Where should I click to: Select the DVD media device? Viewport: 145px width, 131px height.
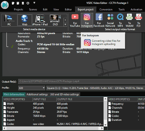(55, 20)
